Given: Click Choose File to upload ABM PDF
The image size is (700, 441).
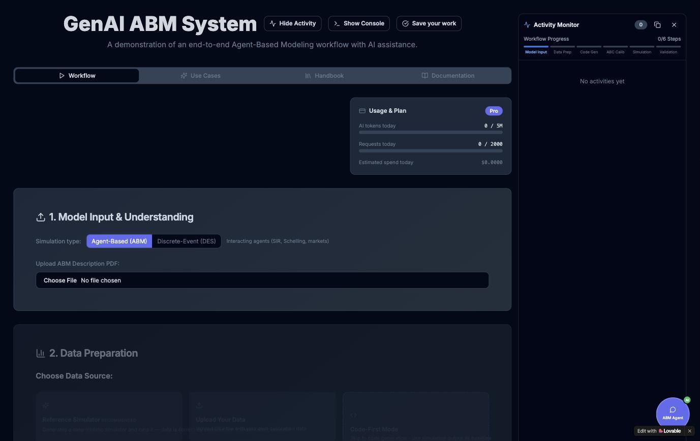Looking at the screenshot, I should click(x=60, y=280).
